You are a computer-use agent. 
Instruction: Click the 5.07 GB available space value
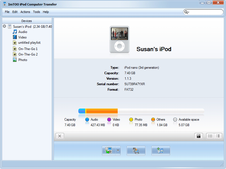coord(184,125)
